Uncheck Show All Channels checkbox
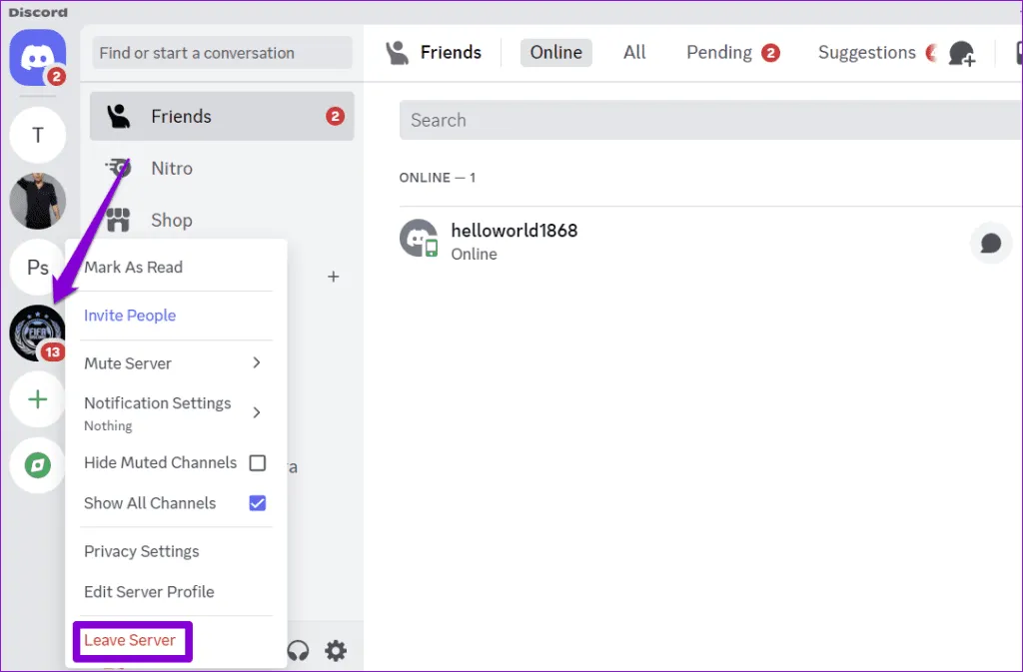The image size is (1023, 672). [257, 503]
